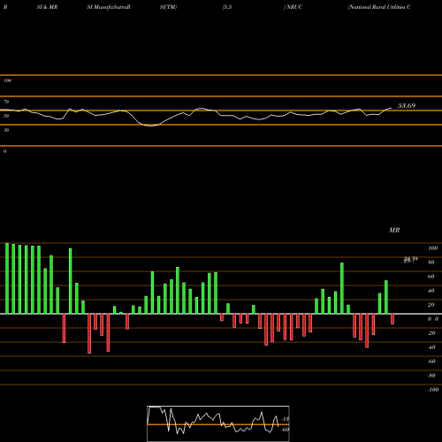The width and height of the screenshot is (442, 442).
Task: Click the '-18' value in mini chart
Action: (286, 419)
